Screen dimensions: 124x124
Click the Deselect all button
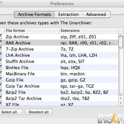[x=39, y=112]
